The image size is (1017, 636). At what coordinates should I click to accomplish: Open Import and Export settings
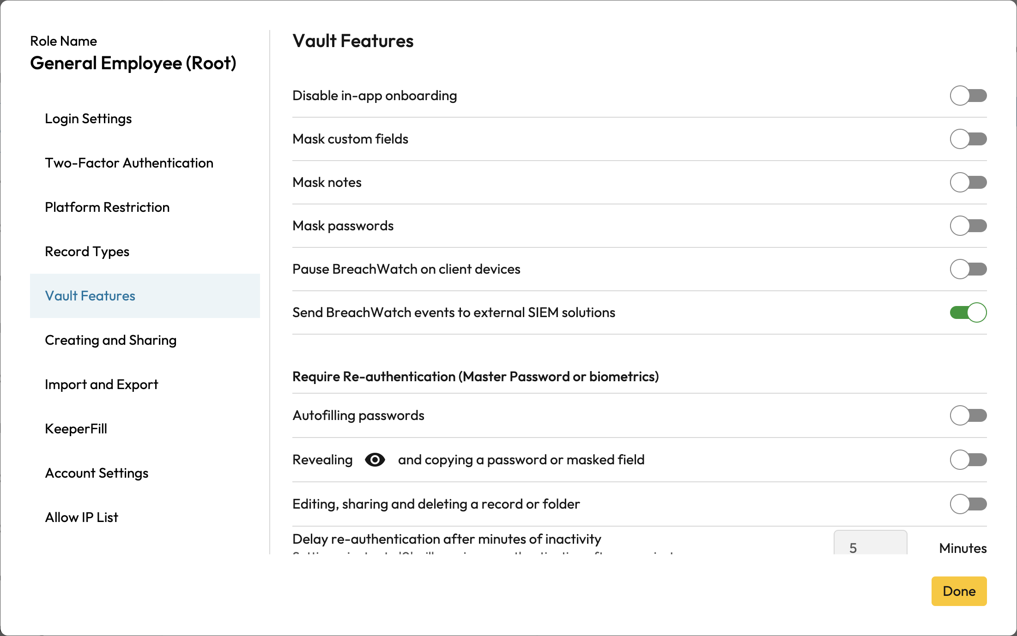(x=101, y=384)
